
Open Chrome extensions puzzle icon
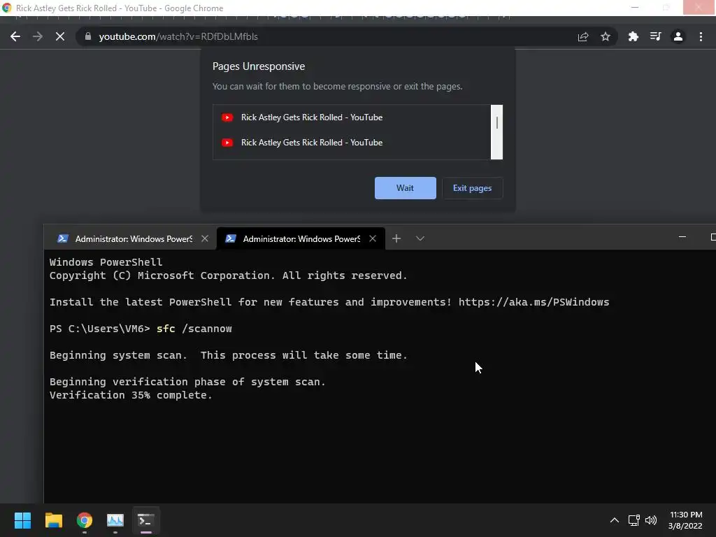(x=633, y=36)
